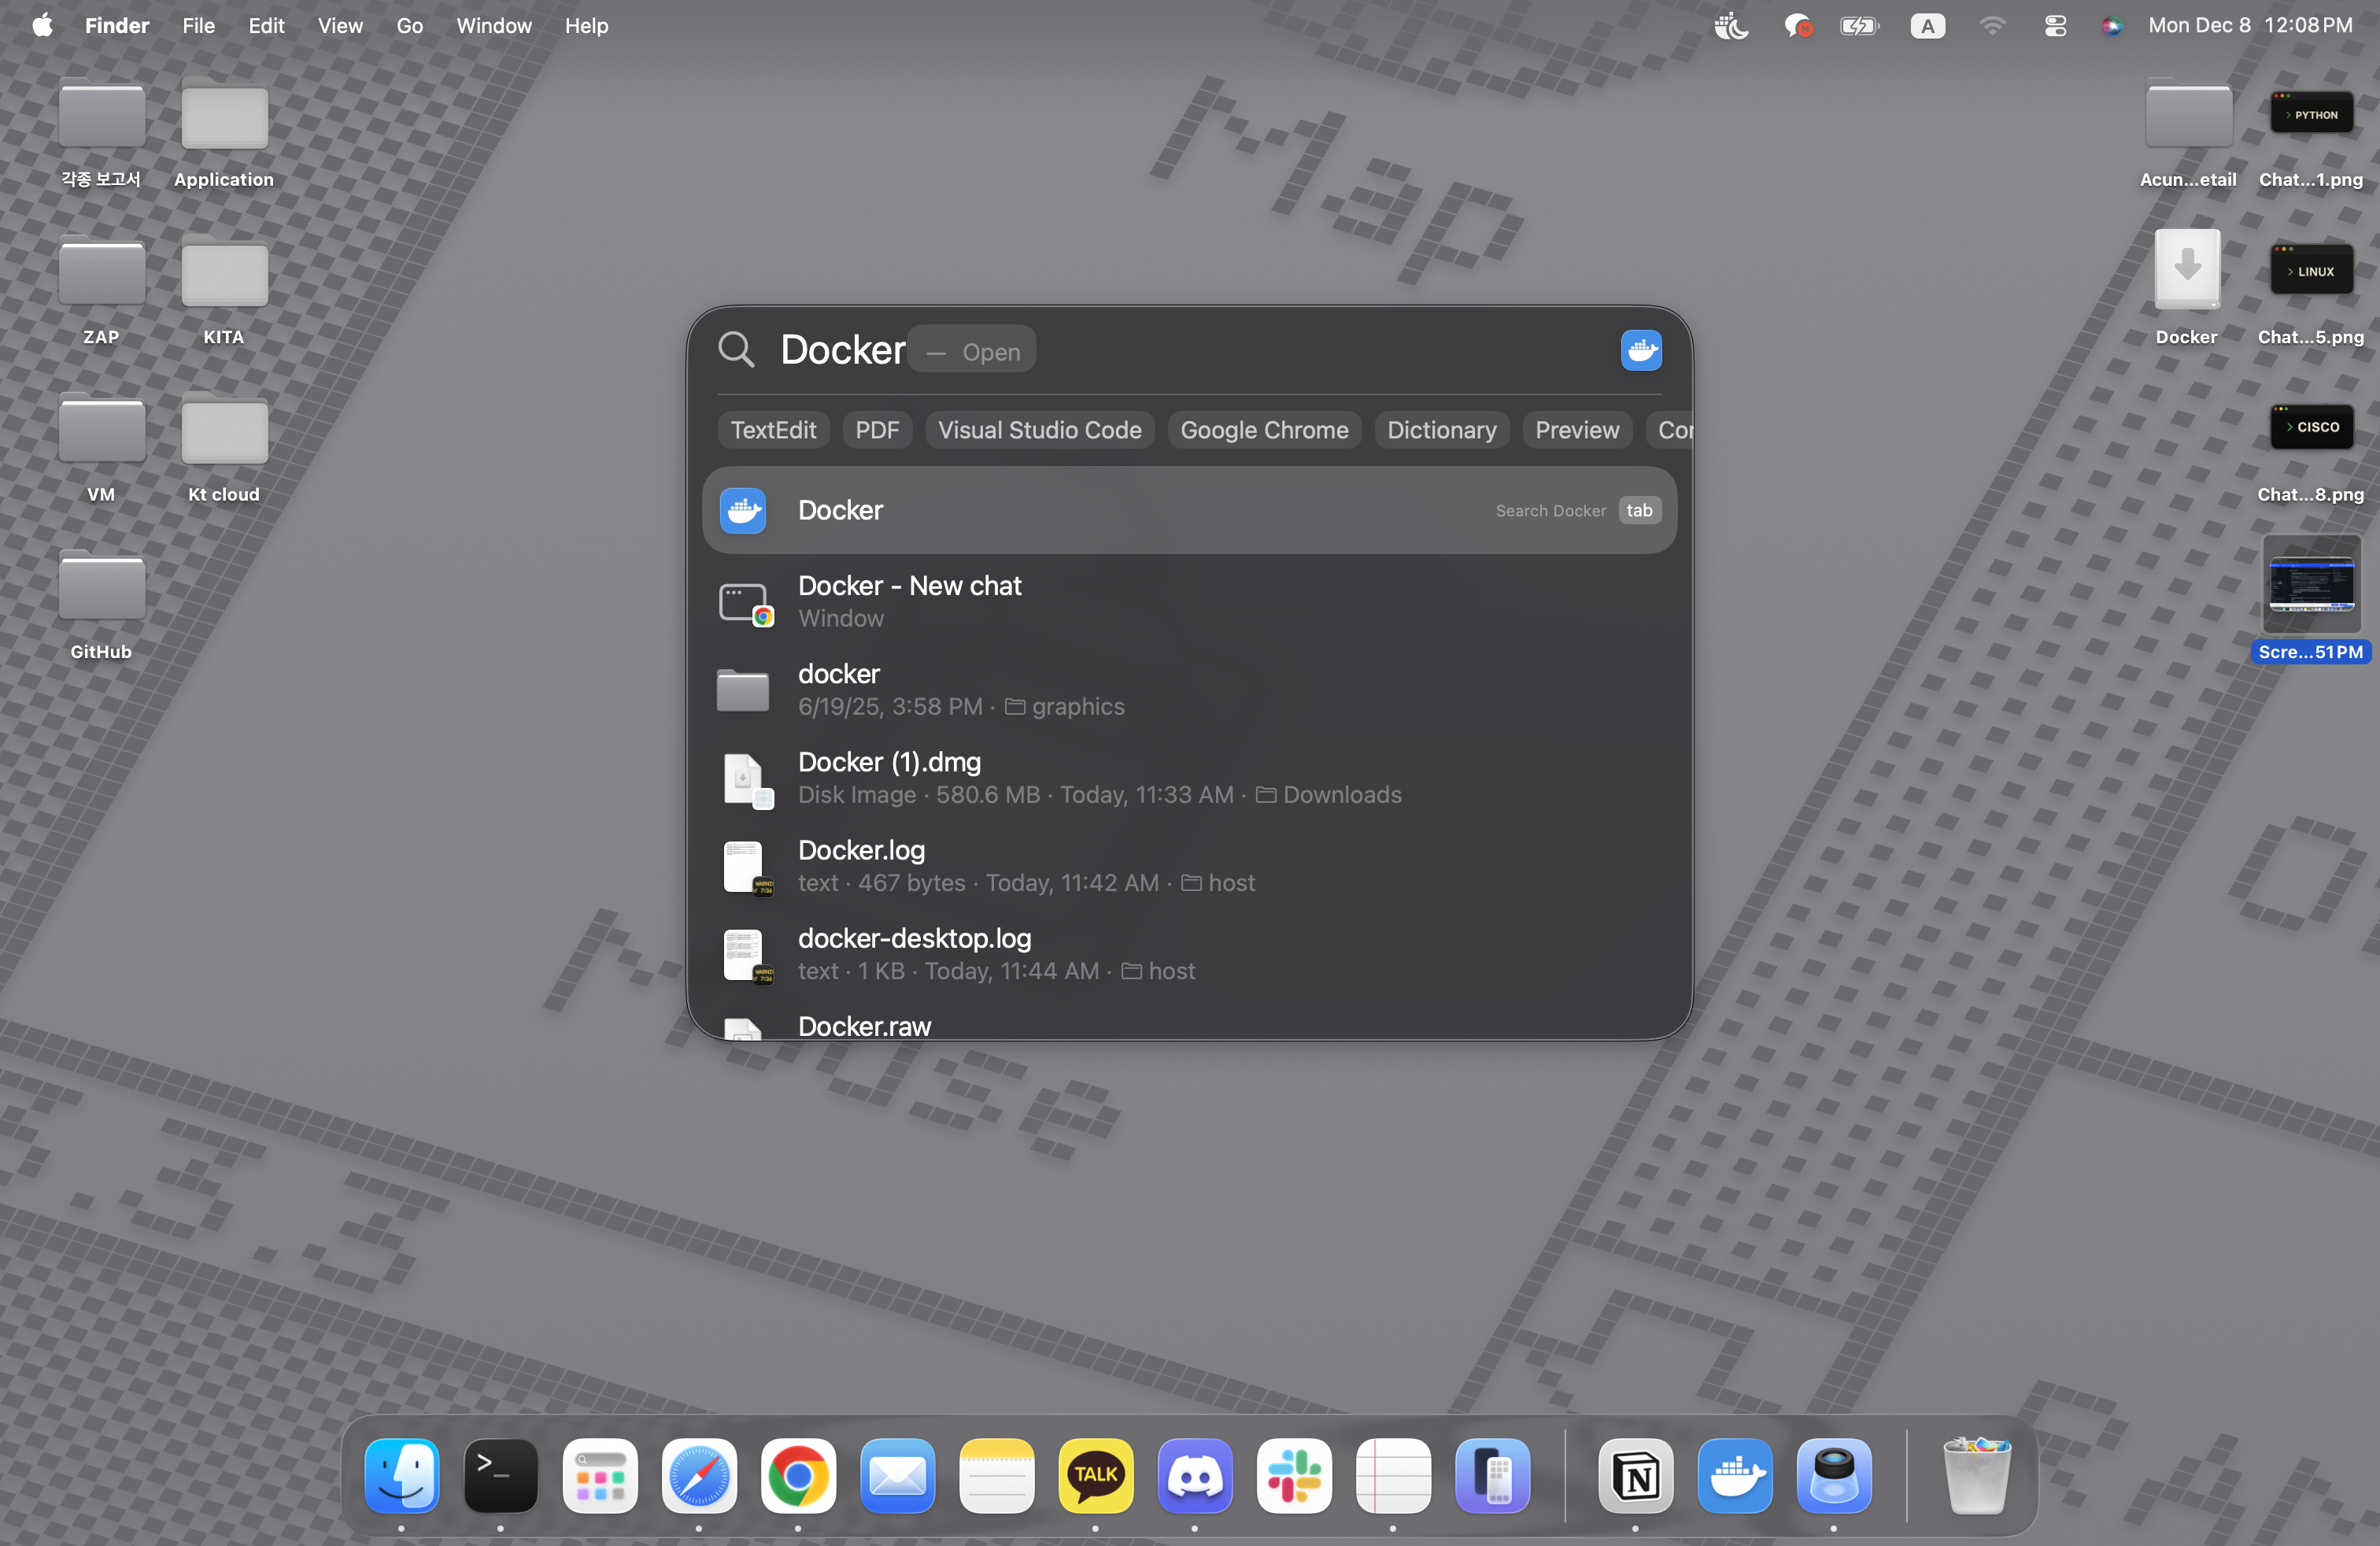Select the Visual Studio Code filter chip

point(1039,430)
